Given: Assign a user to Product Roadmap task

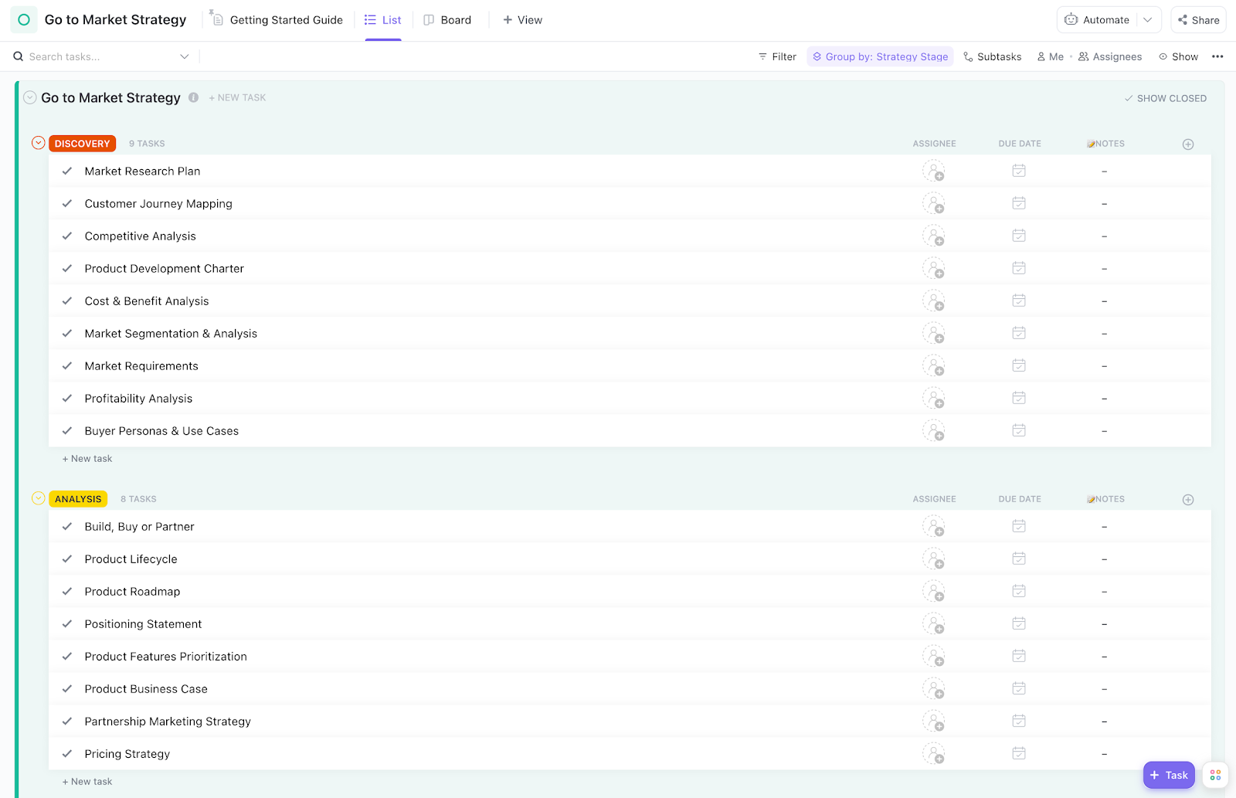Looking at the screenshot, I should [933, 592].
